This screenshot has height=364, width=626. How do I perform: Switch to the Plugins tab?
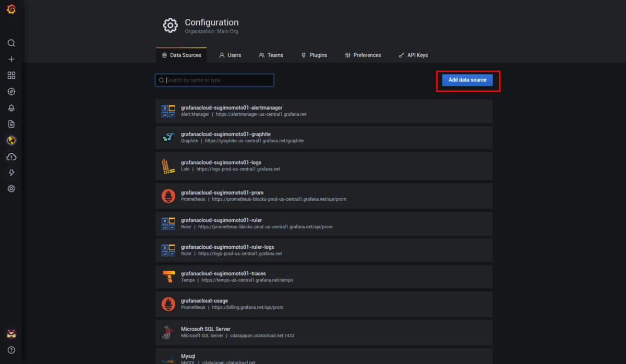click(x=314, y=55)
